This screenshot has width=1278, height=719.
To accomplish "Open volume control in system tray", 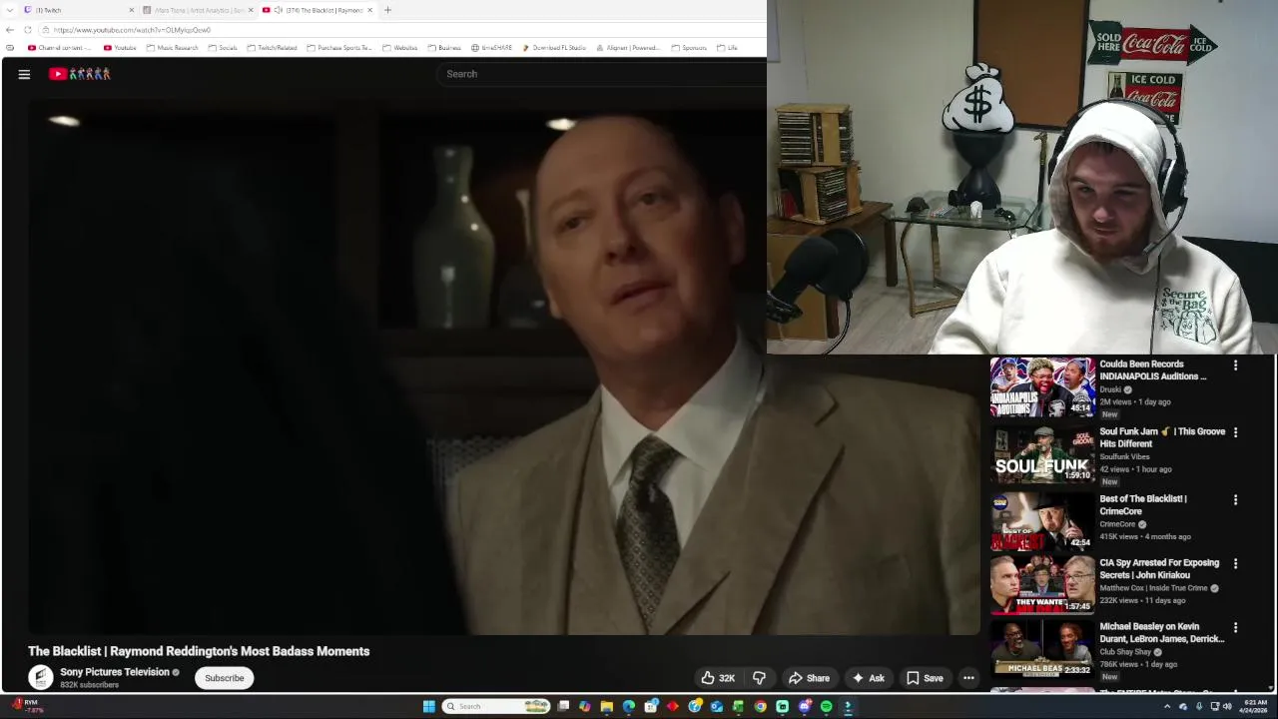I will coord(1227,707).
